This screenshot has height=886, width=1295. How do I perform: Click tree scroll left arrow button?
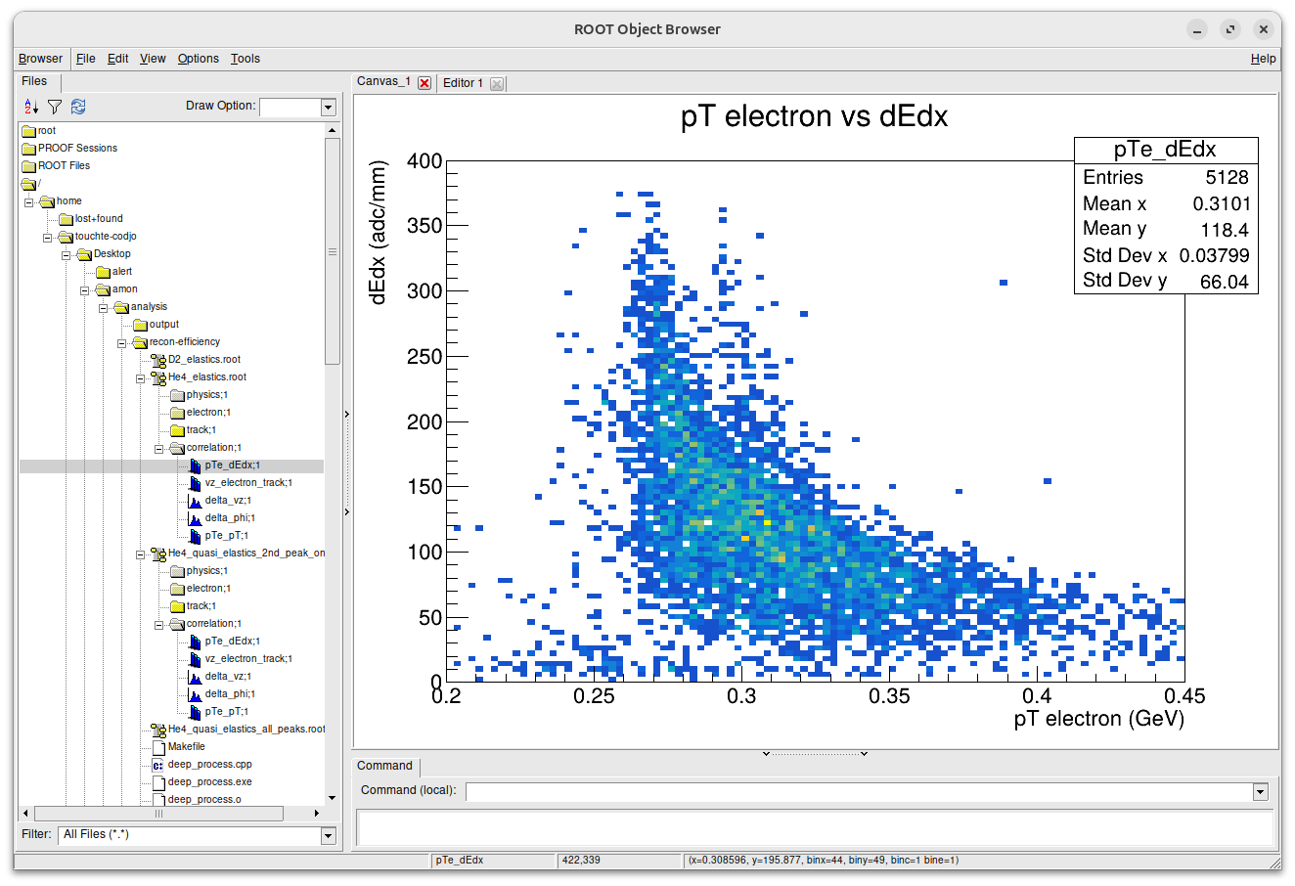coord(25,814)
